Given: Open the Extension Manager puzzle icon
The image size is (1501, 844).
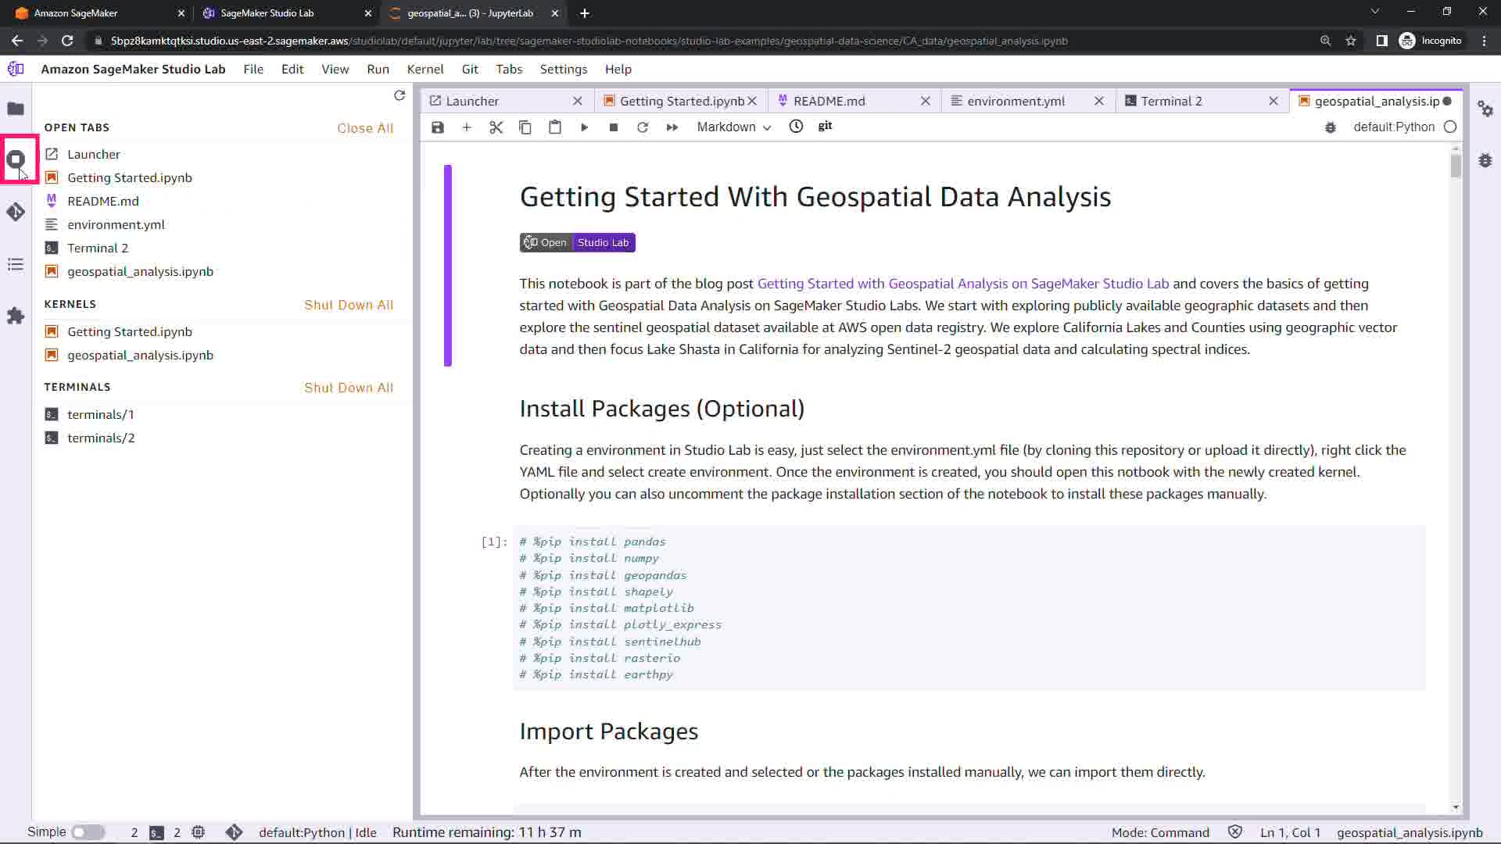Looking at the screenshot, I should pyautogui.click(x=16, y=316).
